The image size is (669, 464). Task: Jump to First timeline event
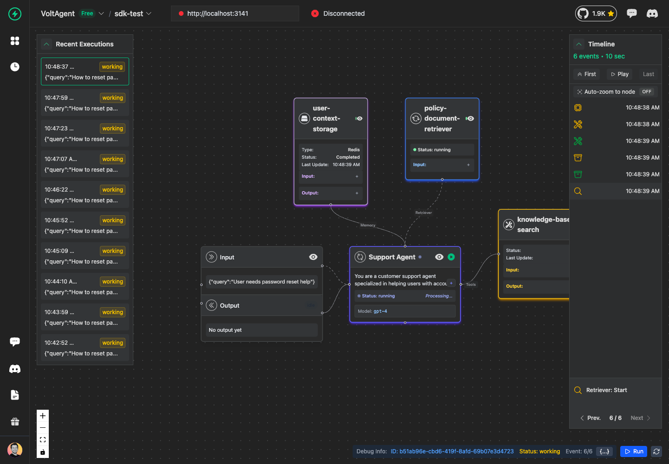point(586,74)
